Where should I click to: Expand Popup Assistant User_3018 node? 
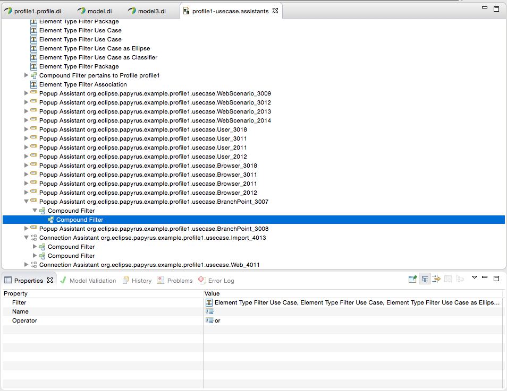pos(26,129)
